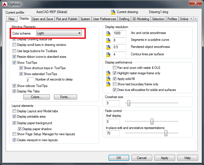Viewport: 204px width, 165px height.
Task: Open the Profiles tab
Action: 172,19
